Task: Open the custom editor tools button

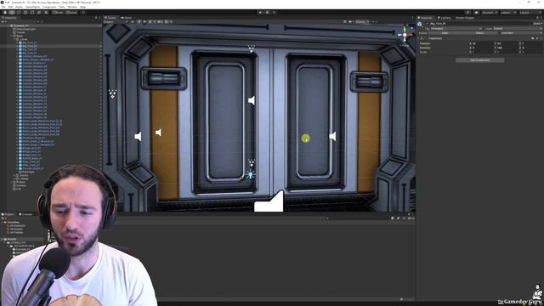Action: [x=46, y=13]
